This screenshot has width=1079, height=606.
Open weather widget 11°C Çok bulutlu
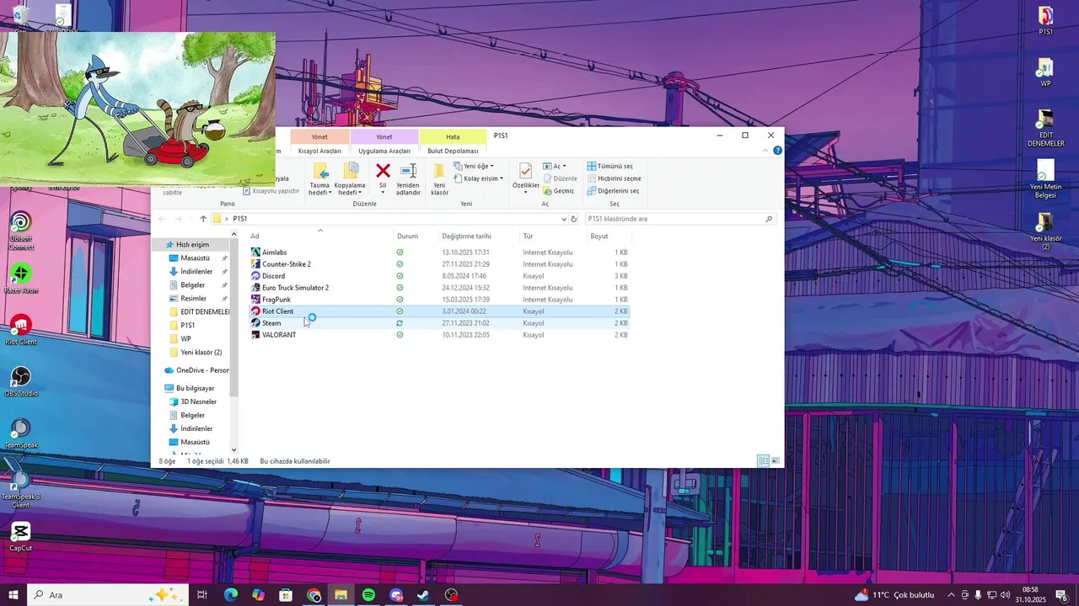pos(894,595)
